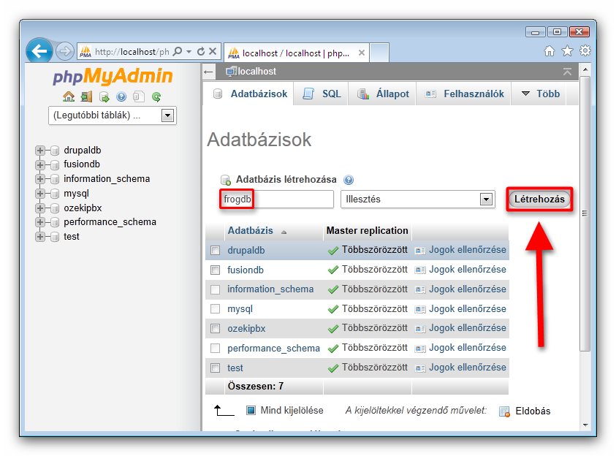Open the Legutóbbi táblák dropdown
This screenshot has height=456, width=616.
pyautogui.click(x=167, y=115)
